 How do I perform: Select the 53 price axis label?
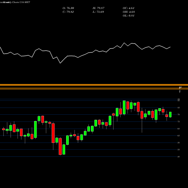[x=179, y=150]
